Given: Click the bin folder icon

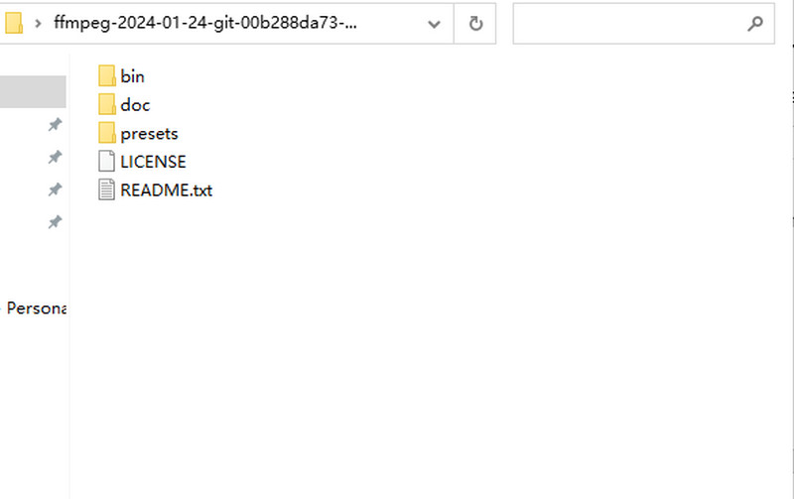Looking at the screenshot, I should tap(107, 76).
